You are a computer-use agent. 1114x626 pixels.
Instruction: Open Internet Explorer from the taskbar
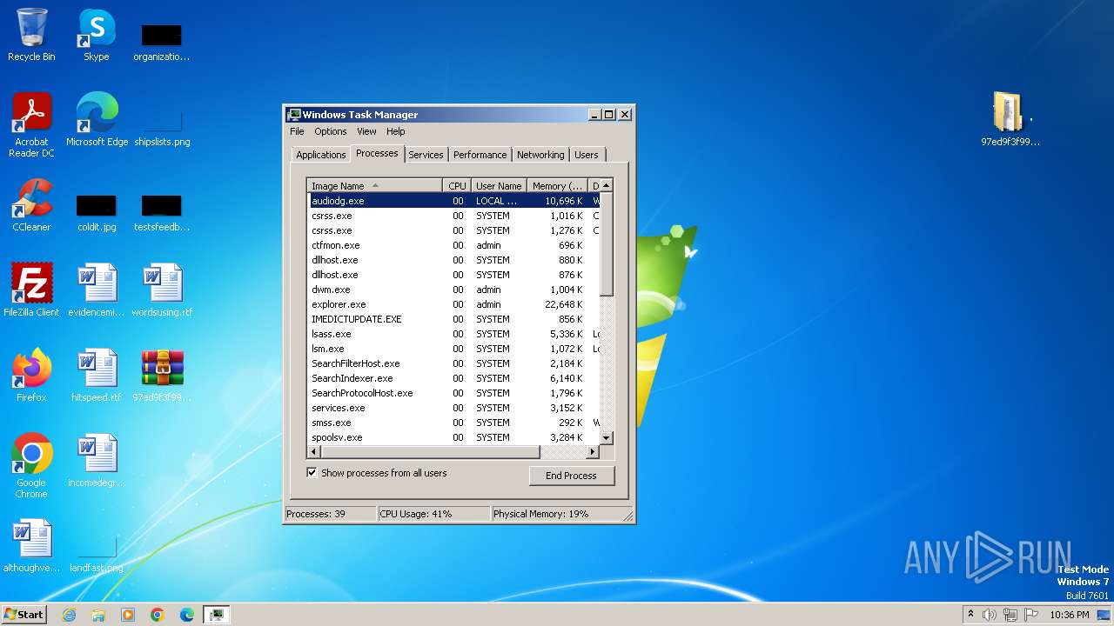click(x=69, y=615)
